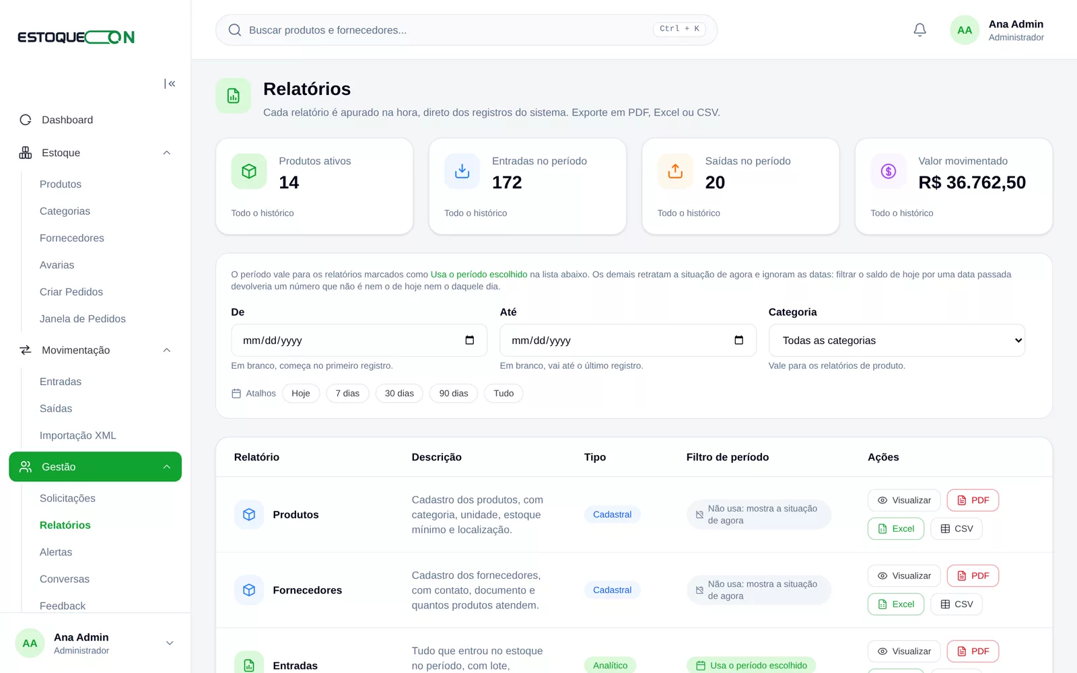Image resolution: width=1077 pixels, height=673 pixels.
Task: Click the AA avatar in the top bar
Action: (965, 30)
